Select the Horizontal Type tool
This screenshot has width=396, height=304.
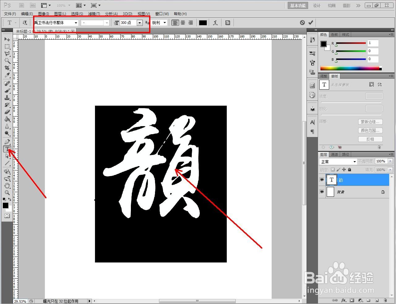tap(7, 149)
